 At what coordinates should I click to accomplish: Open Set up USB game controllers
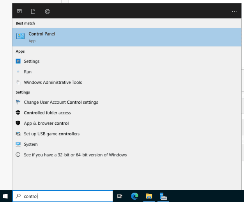[127, 134]
